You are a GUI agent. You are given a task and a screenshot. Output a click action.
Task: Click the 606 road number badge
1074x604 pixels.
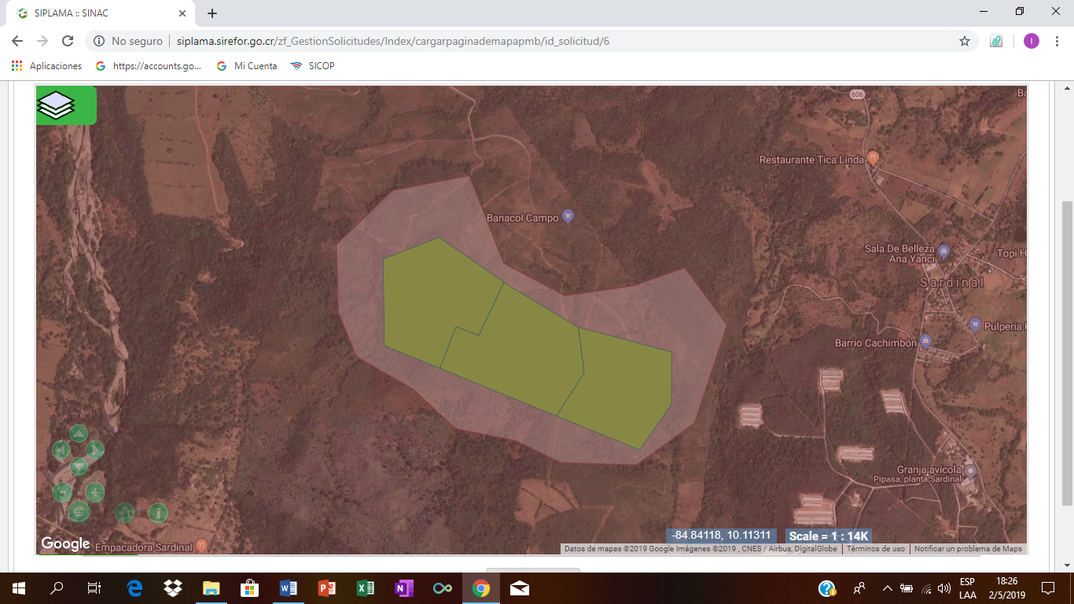point(857,94)
